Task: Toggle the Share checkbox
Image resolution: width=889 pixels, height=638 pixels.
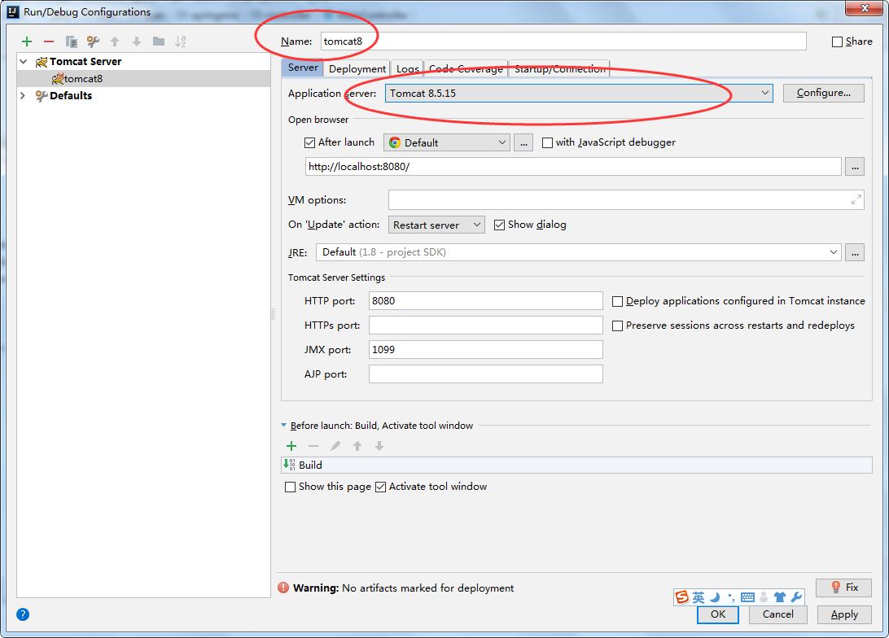Action: pos(838,42)
